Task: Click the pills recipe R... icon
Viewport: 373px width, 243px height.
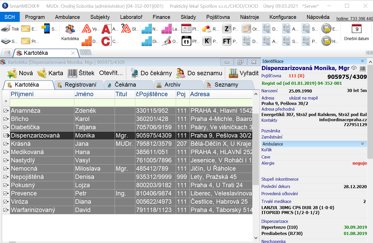Action: pos(206,29)
